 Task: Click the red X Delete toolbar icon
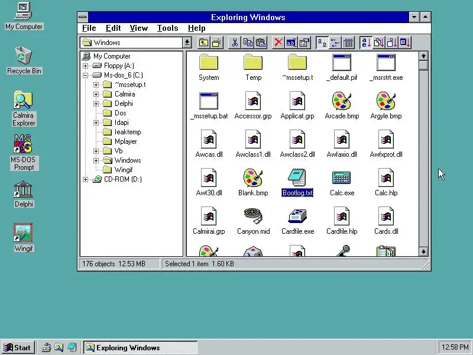278,43
